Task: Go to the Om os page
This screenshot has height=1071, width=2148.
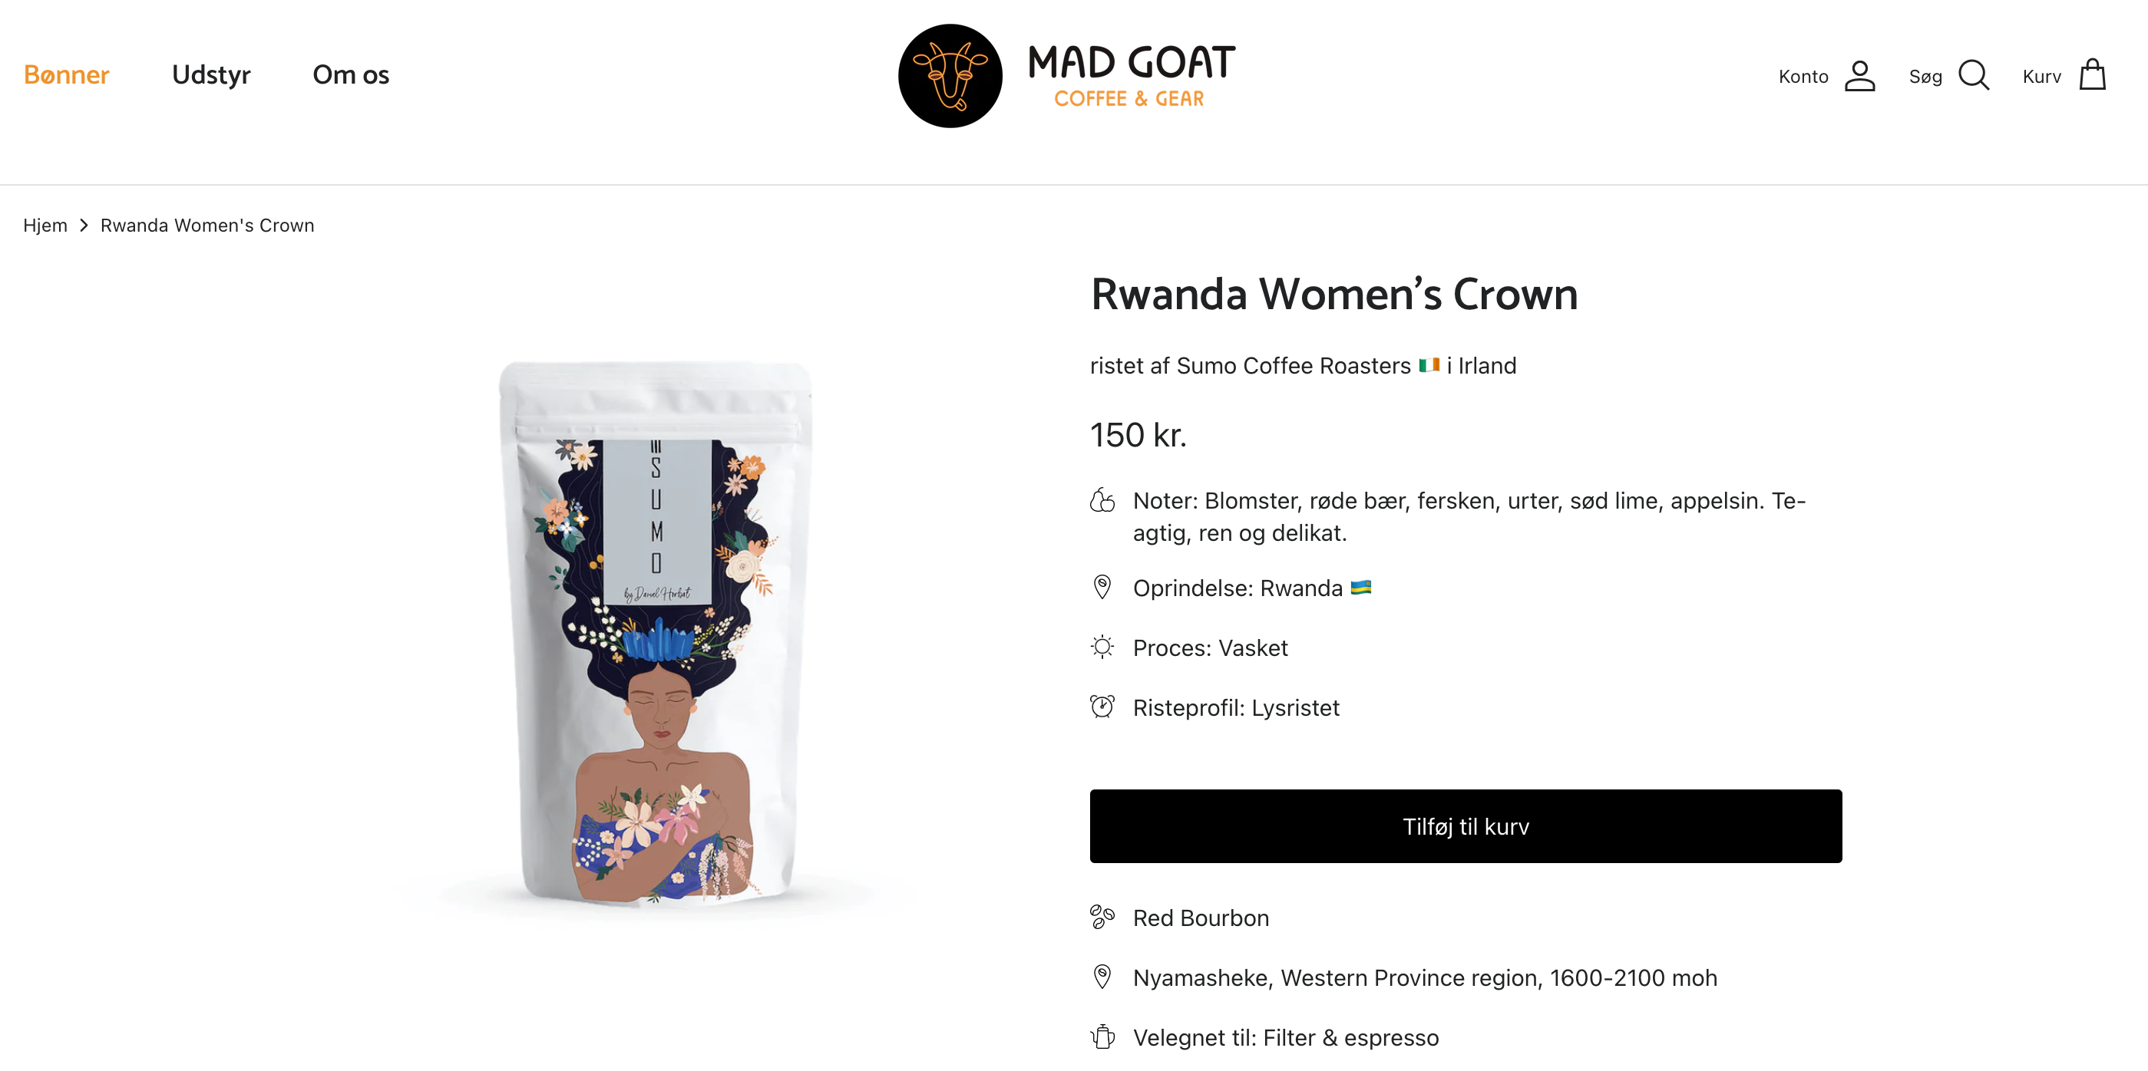Action: click(x=350, y=75)
